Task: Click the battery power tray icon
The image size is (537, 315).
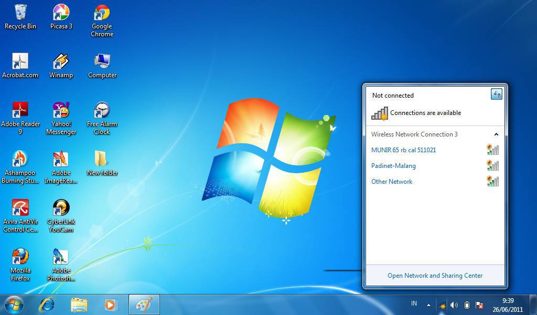Action: click(467, 305)
